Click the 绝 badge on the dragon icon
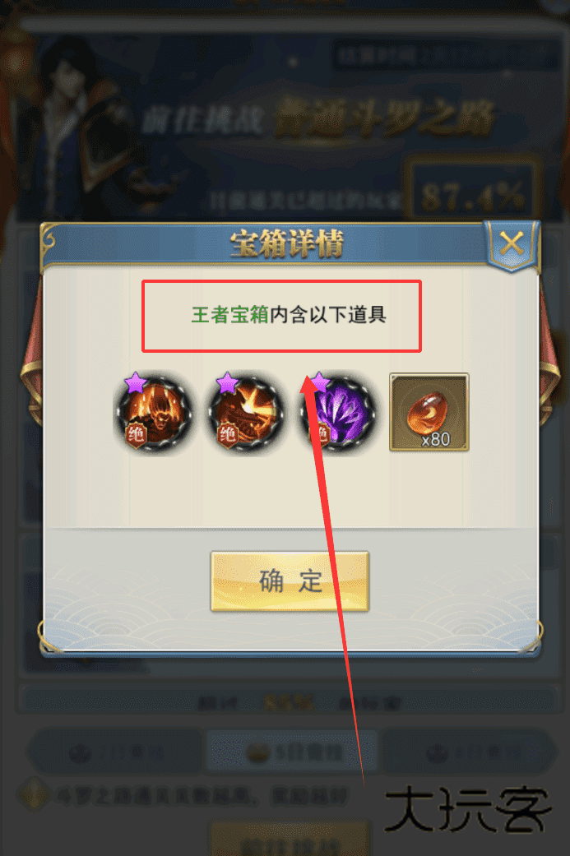 tap(226, 435)
